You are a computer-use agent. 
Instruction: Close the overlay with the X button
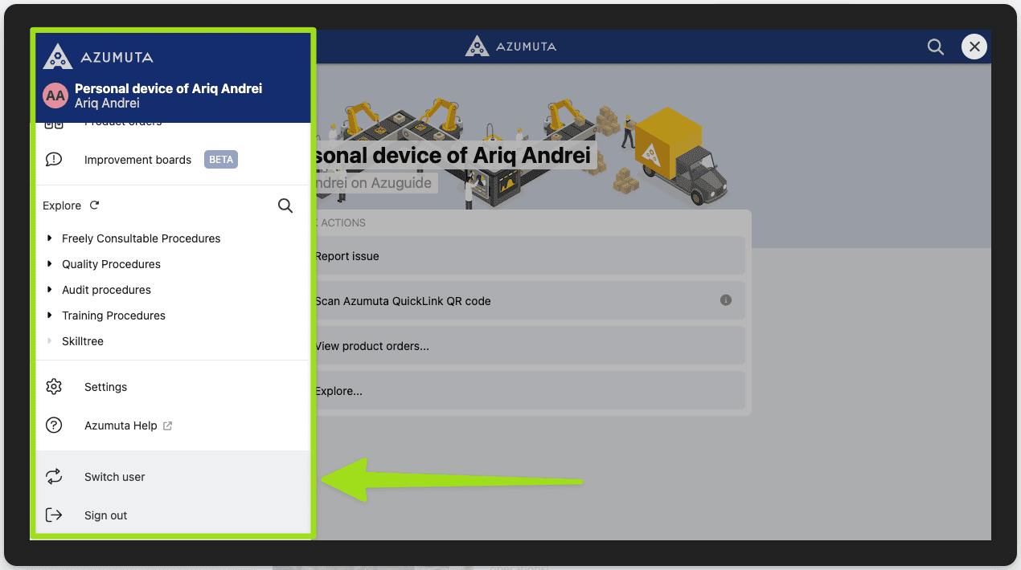pyautogui.click(x=974, y=47)
